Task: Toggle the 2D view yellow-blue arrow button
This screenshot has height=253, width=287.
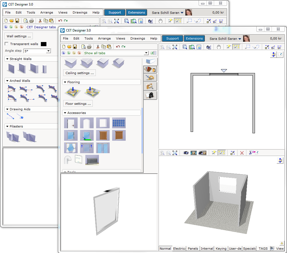Action: (273, 54)
